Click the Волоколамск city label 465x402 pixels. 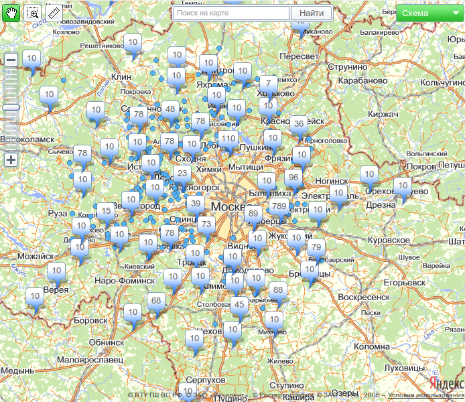click(27, 139)
